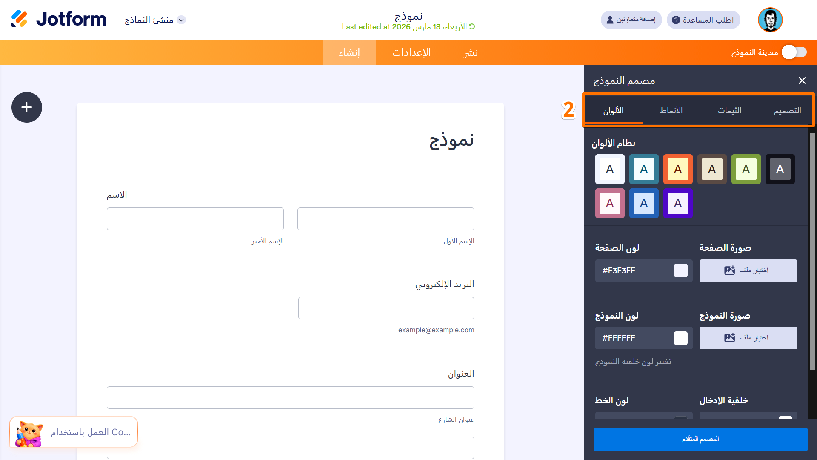Click the revision history icon near last edited date
The width and height of the screenshot is (817, 460).
(472, 26)
